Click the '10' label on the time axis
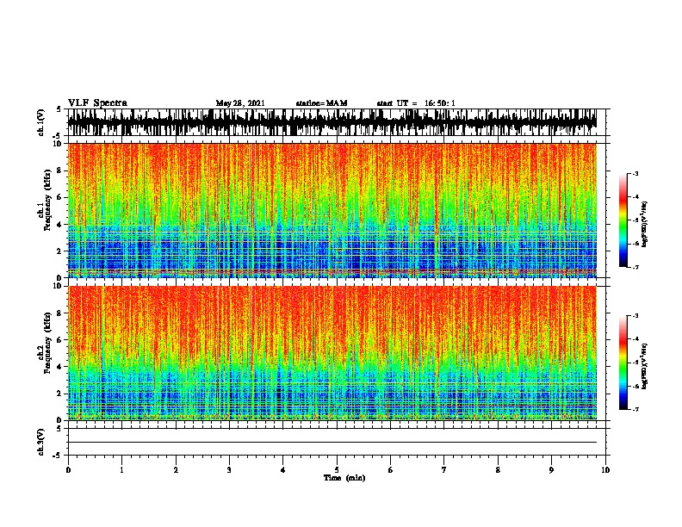The image size is (682, 527). click(x=605, y=469)
